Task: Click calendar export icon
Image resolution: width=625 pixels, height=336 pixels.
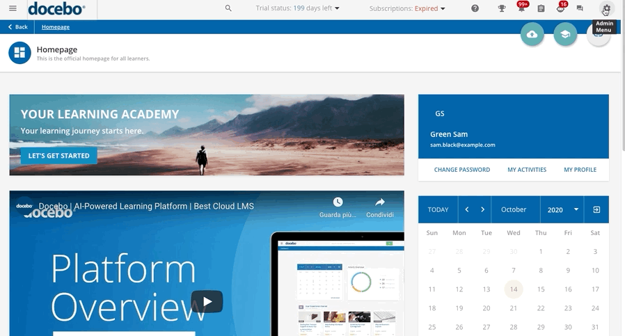Action: [596, 209]
